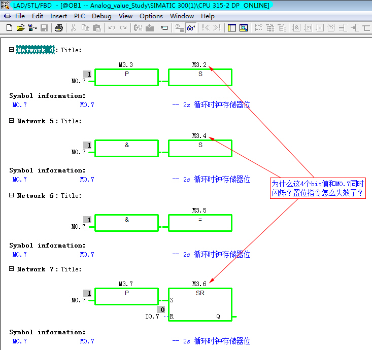Click the Paste clipboard icon
Screen dimensions: 372x350
click(97, 28)
